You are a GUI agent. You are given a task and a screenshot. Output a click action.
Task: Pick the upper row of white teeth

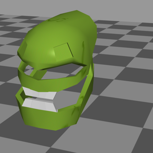pos(40,93)
